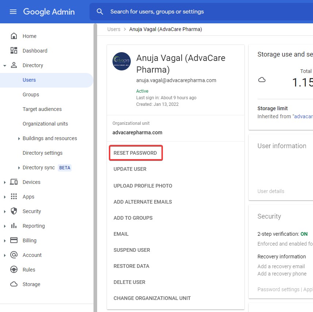Click the sidebar vertical scrollbar

point(95,167)
